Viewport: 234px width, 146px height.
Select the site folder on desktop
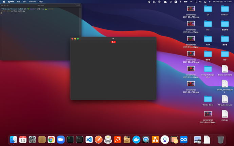pyautogui.click(x=208, y=24)
